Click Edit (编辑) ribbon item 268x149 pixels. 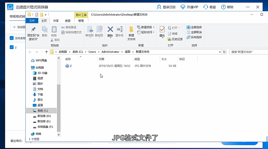(173, 34)
